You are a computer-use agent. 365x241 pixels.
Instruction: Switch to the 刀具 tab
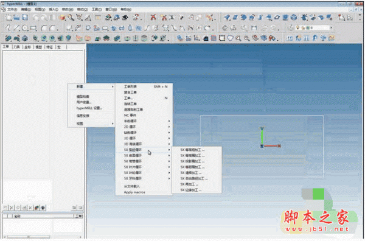pos(16,47)
